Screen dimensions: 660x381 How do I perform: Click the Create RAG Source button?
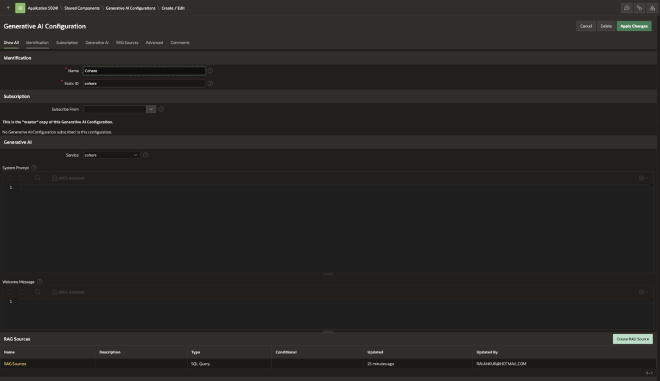pyautogui.click(x=632, y=339)
